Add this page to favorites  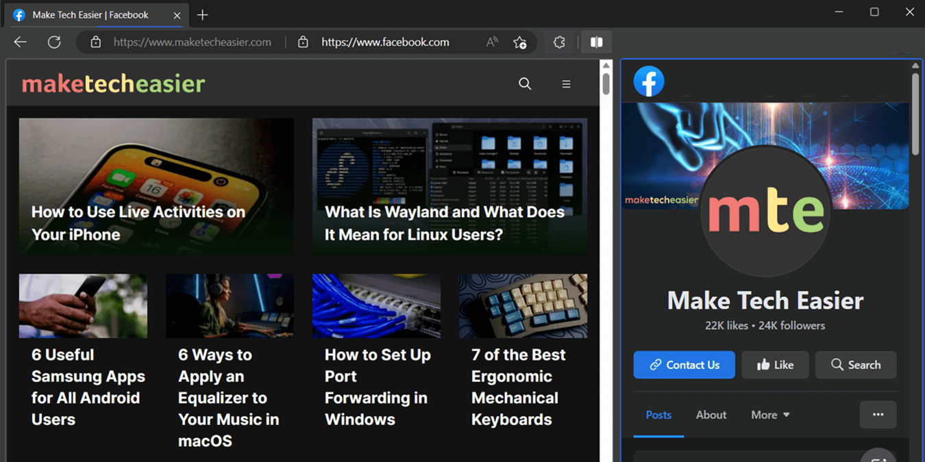pos(520,42)
